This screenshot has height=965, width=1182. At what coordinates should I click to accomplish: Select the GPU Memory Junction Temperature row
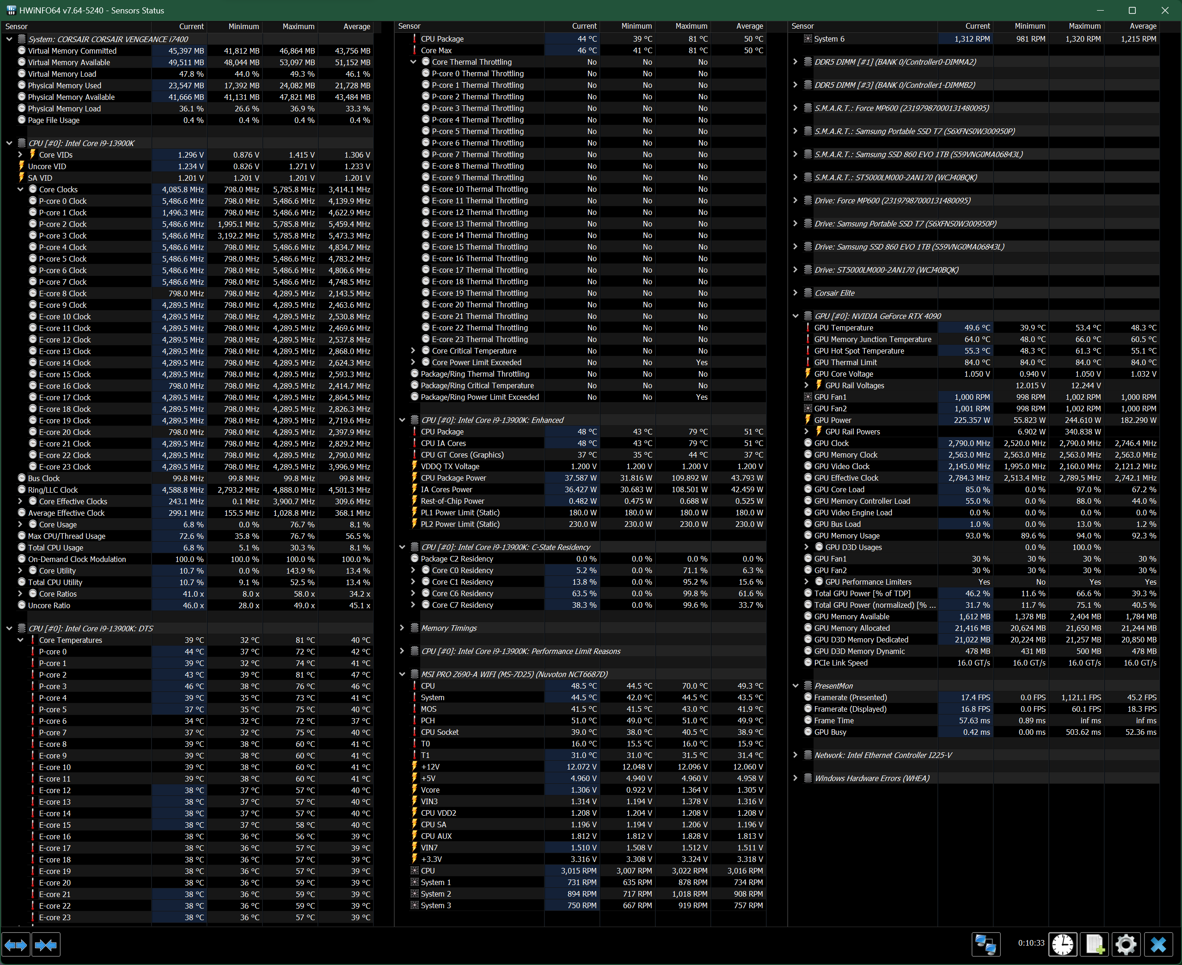coord(974,339)
